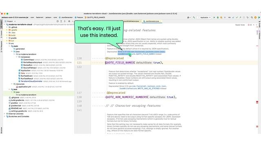Expand Scratches and Consoles node
The image size is (261, 146).
pos(4,116)
